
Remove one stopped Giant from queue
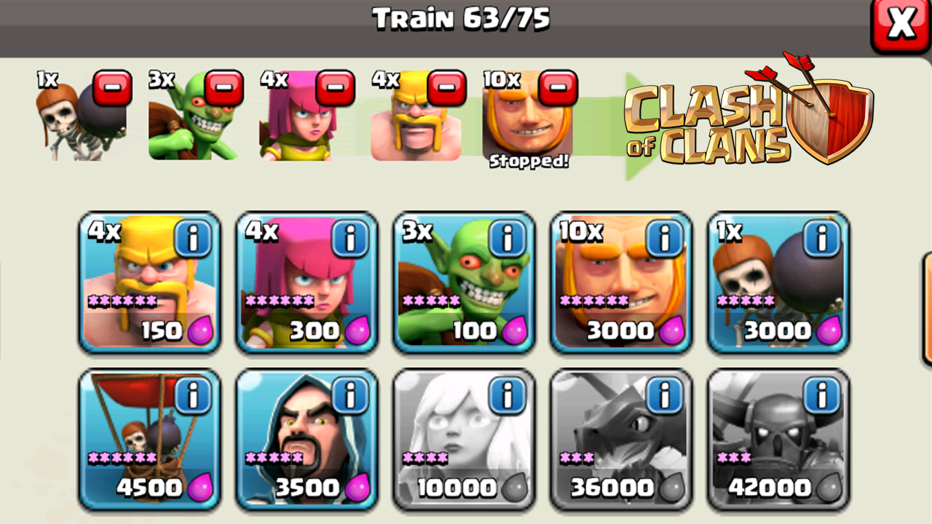(558, 88)
